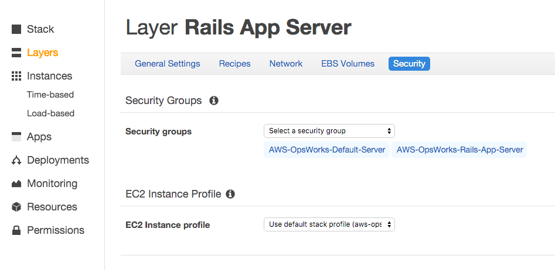Open the Recipes tab
This screenshot has height=270, width=555.
pyautogui.click(x=234, y=64)
